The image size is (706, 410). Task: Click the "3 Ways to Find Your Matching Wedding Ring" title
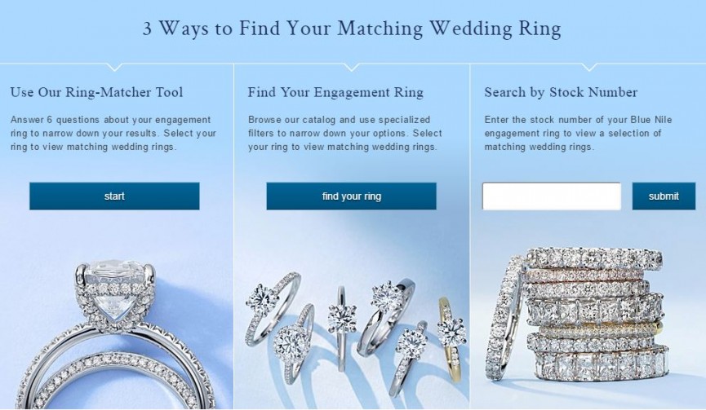pos(352,28)
